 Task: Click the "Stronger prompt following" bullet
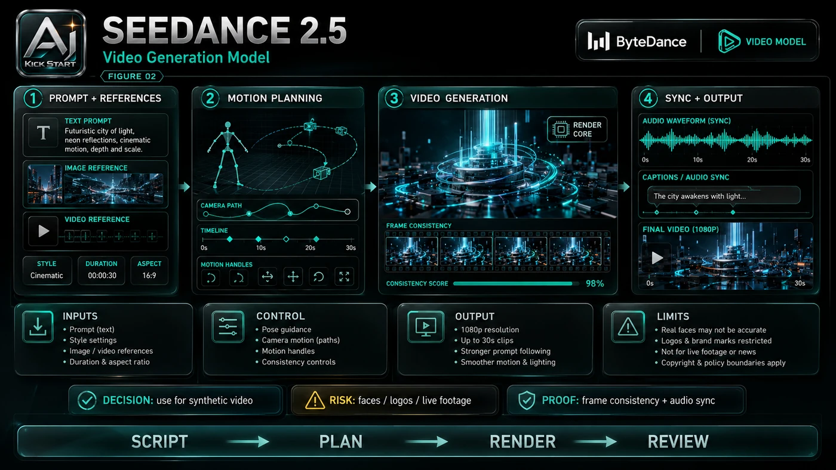point(506,351)
